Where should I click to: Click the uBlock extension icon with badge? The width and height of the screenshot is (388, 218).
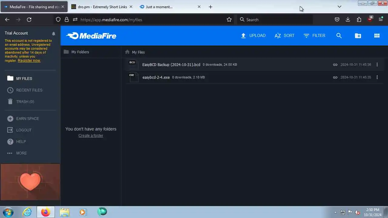(x=370, y=19)
